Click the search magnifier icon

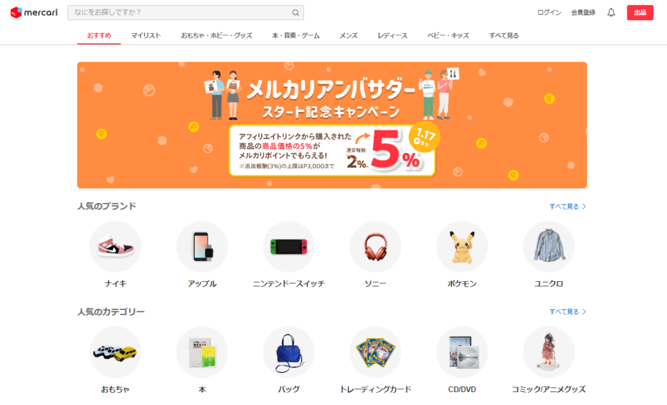[x=295, y=13]
